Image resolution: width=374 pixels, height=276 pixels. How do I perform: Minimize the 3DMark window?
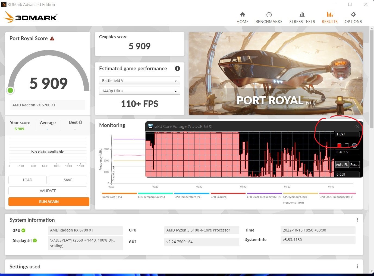(x=334, y=4)
